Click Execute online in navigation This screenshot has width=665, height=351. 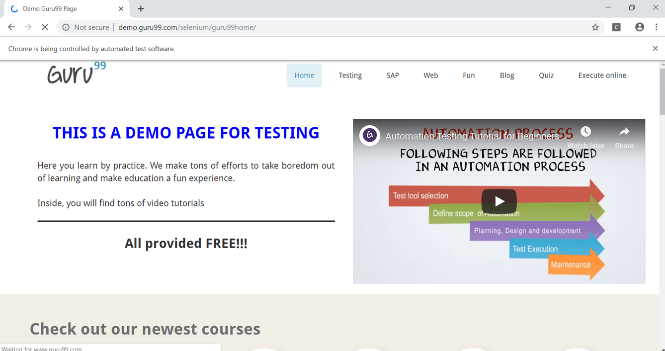point(602,76)
